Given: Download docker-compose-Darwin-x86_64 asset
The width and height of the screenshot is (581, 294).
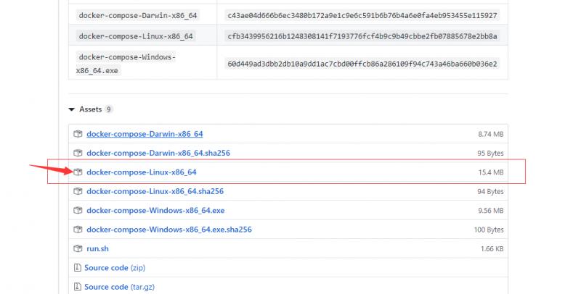Looking at the screenshot, I should (x=145, y=134).
